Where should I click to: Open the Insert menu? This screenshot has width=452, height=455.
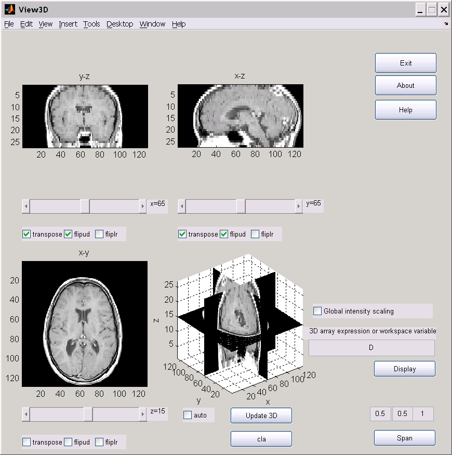68,24
